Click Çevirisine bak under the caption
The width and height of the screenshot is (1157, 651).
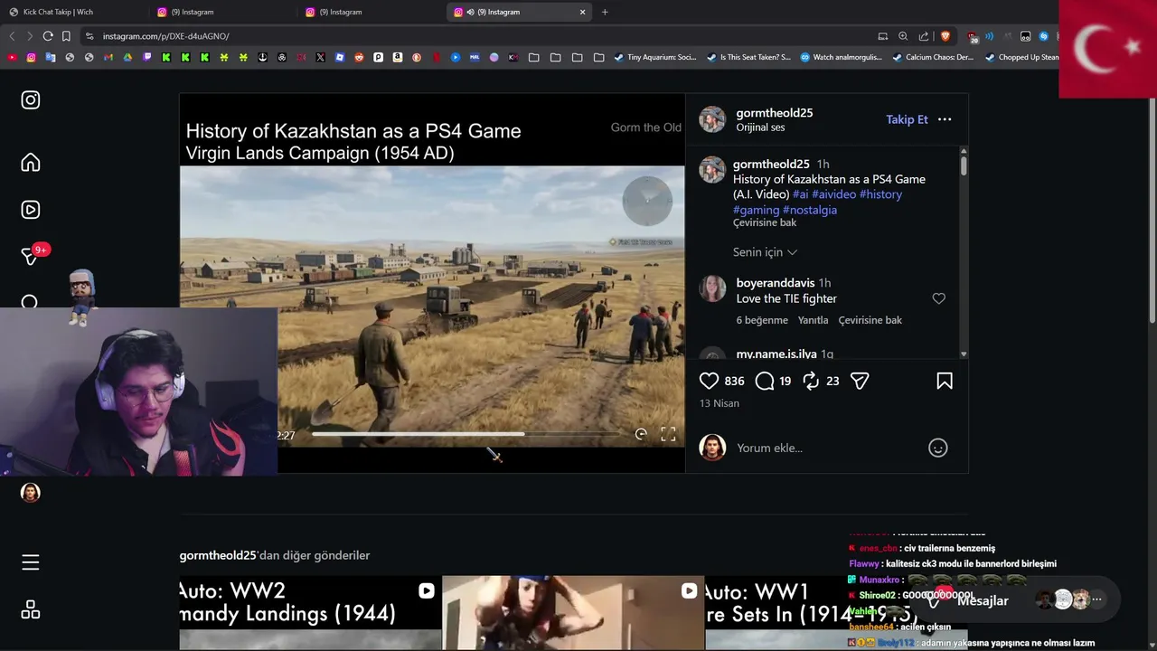[765, 222]
